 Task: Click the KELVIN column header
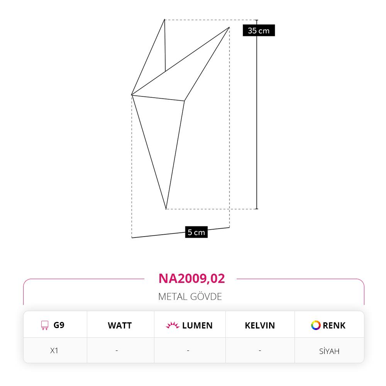coord(260,325)
